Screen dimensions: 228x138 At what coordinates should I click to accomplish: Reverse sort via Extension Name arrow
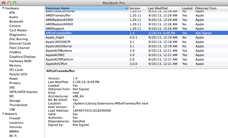126,8
